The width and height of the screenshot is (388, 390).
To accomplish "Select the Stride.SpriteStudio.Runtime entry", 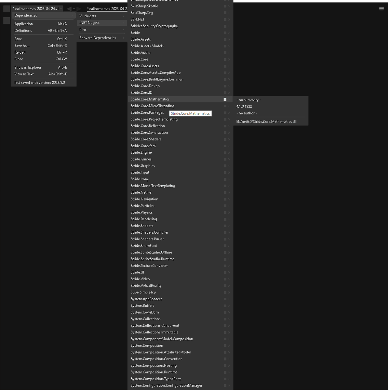I will pyautogui.click(x=181, y=259).
